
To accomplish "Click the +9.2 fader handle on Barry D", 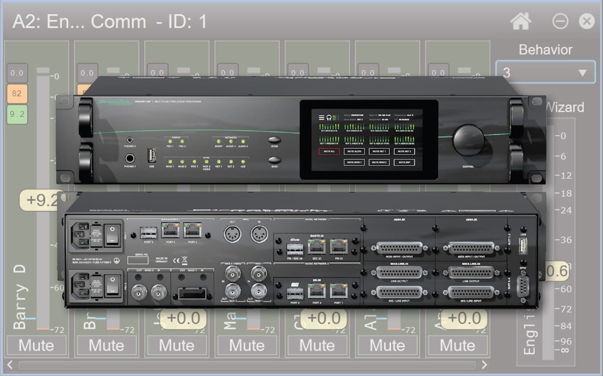I will coord(40,200).
